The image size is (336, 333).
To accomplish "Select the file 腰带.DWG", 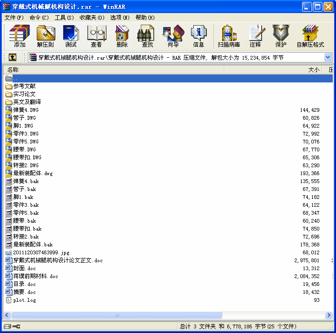I will pos(21,150).
